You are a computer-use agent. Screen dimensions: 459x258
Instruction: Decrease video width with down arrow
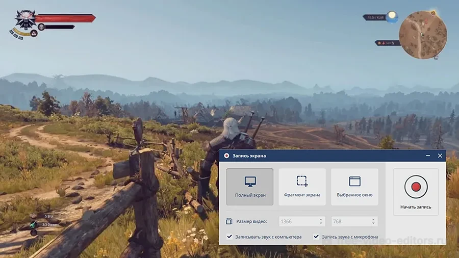pos(321,223)
